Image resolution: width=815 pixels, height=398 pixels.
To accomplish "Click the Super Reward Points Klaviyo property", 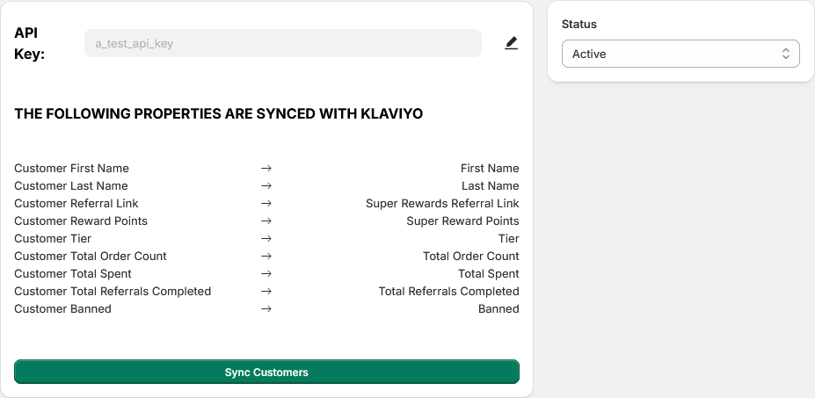I will pos(462,221).
